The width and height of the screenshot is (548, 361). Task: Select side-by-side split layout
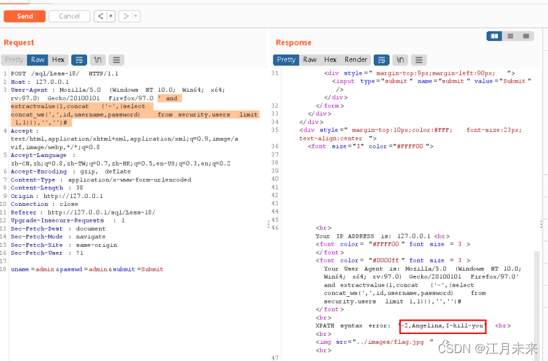[x=494, y=36]
